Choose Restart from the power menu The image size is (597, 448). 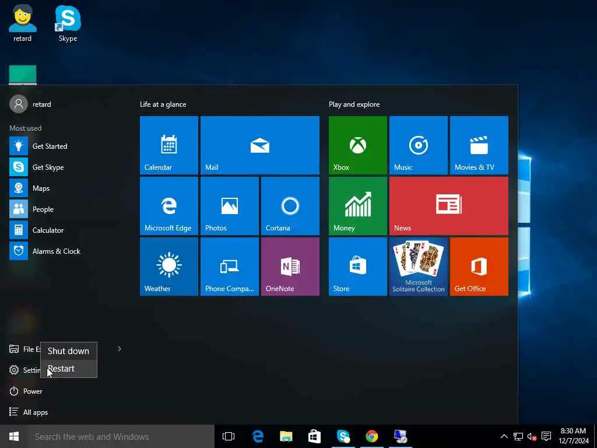pos(69,369)
